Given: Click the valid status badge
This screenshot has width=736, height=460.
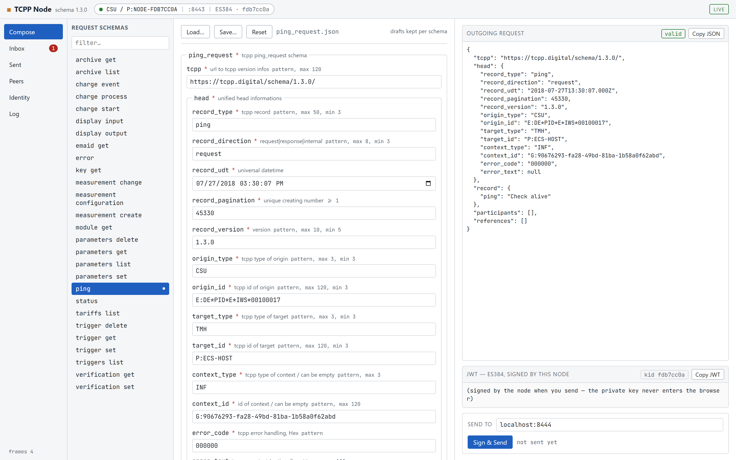Looking at the screenshot, I should coord(673,34).
